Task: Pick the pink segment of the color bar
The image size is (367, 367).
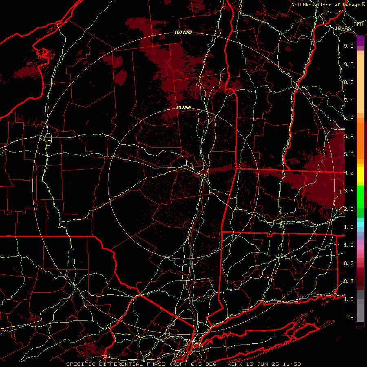Action: point(360,247)
